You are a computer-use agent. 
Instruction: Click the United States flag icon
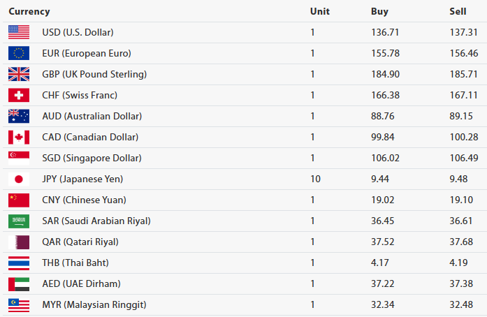19,32
